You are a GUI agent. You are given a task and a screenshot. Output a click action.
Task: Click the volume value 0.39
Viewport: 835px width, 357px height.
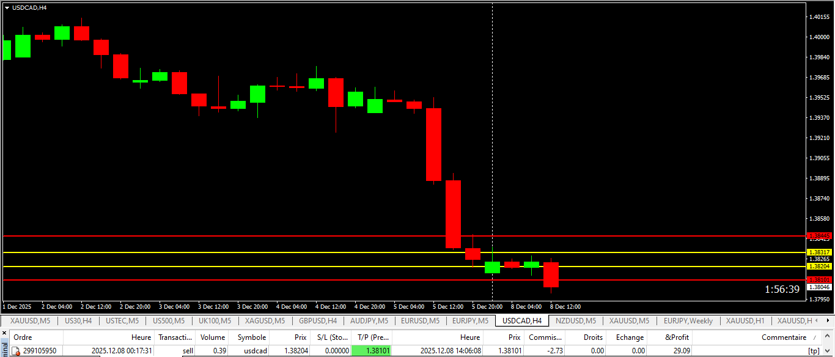tap(219, 351)
